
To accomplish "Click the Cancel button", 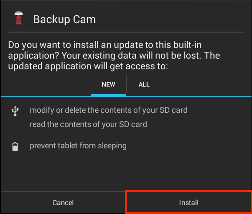I will (x=63, y=202).
